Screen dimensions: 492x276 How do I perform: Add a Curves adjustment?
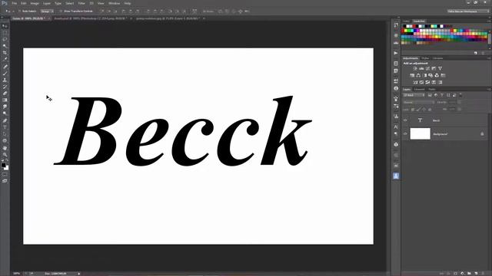coord(427,68)
